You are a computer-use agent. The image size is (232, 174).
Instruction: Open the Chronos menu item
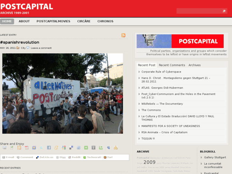coord(105,21)
